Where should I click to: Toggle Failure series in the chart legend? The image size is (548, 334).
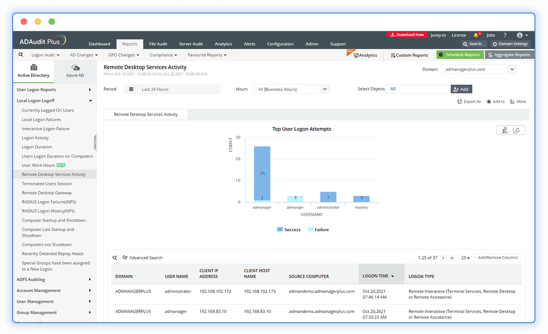pyautogui.click(x=318, y=229)
